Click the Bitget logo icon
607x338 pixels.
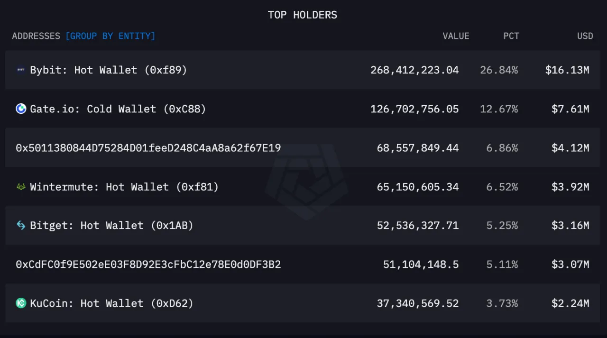coord(21,226)
